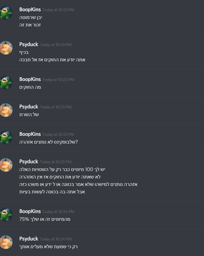Viewport: 204px width, 256px height.
Task: Click the message אתה יודע את החוקים אז אל תבכה
Action: (52, 60)
